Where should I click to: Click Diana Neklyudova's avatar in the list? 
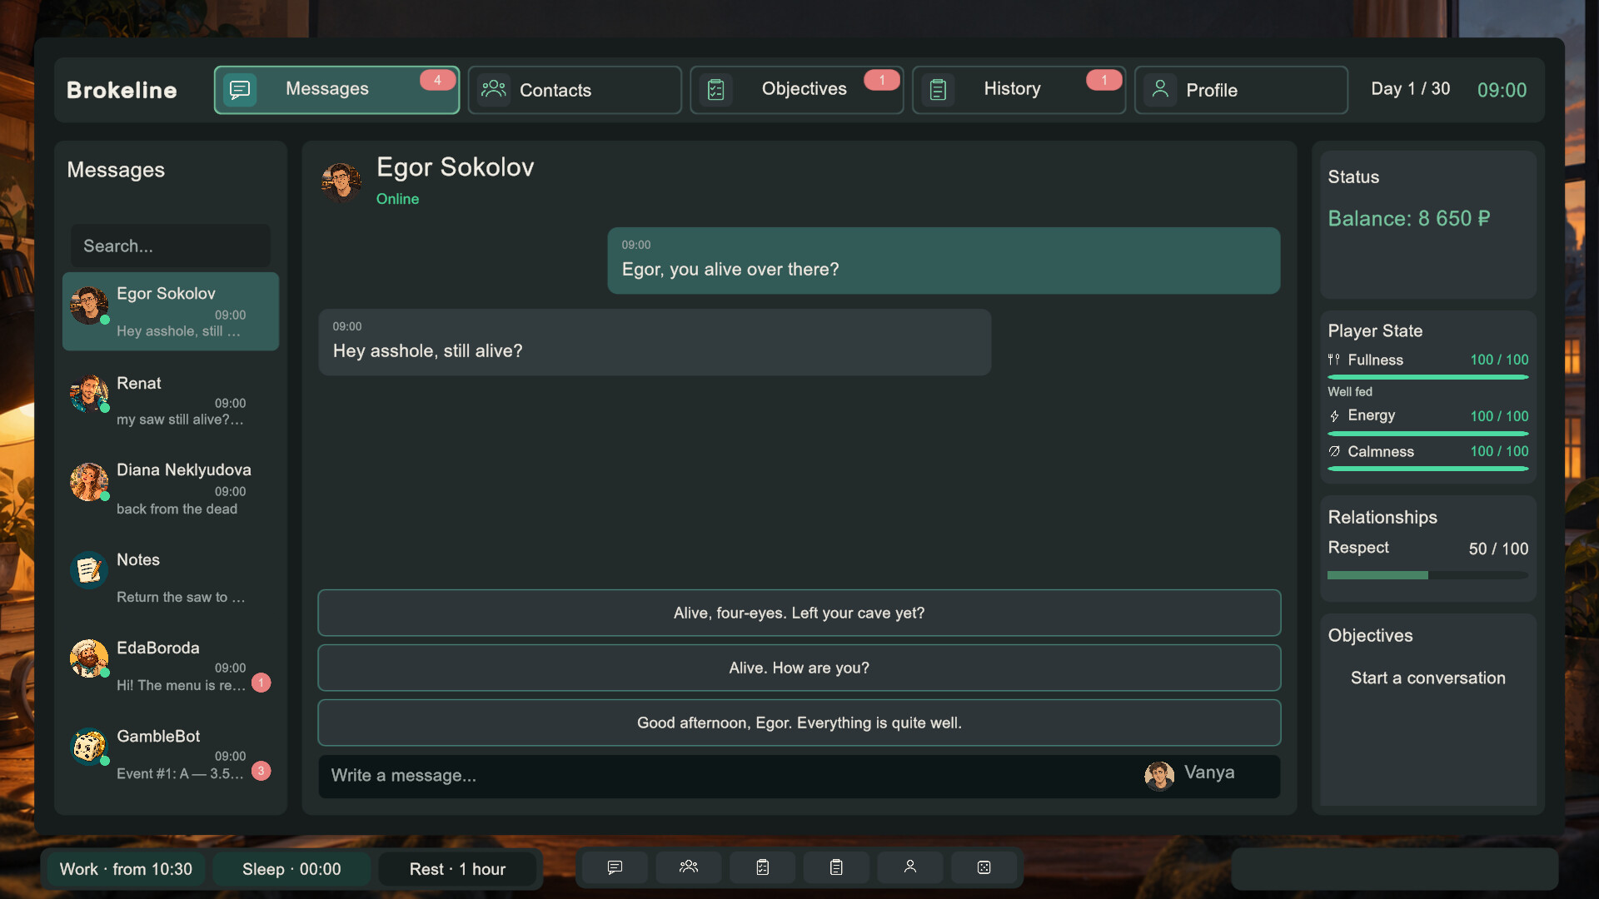(89, 482)
